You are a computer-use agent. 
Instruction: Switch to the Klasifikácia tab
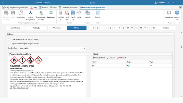coord(57,28)
